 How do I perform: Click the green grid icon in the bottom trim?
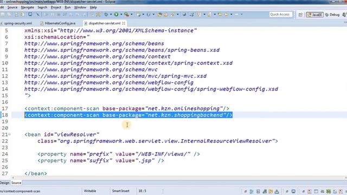pyautogui.click(x=329, y=191)
